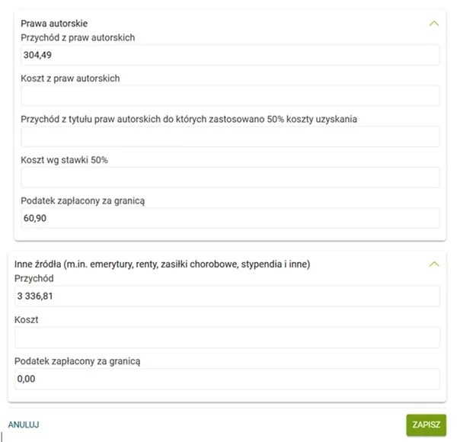Collapse the Prawa autorskie section chevron

tap(434, 24)
